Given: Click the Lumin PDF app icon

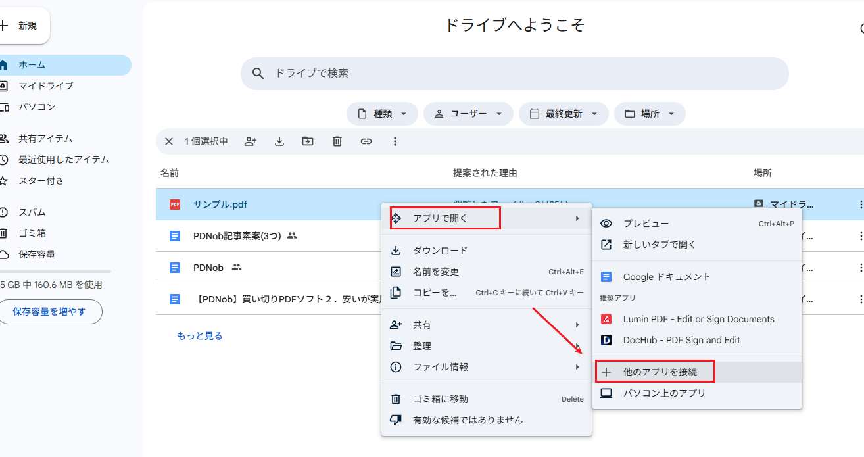Looking at the screenshot, I should (x=607, y=319).
